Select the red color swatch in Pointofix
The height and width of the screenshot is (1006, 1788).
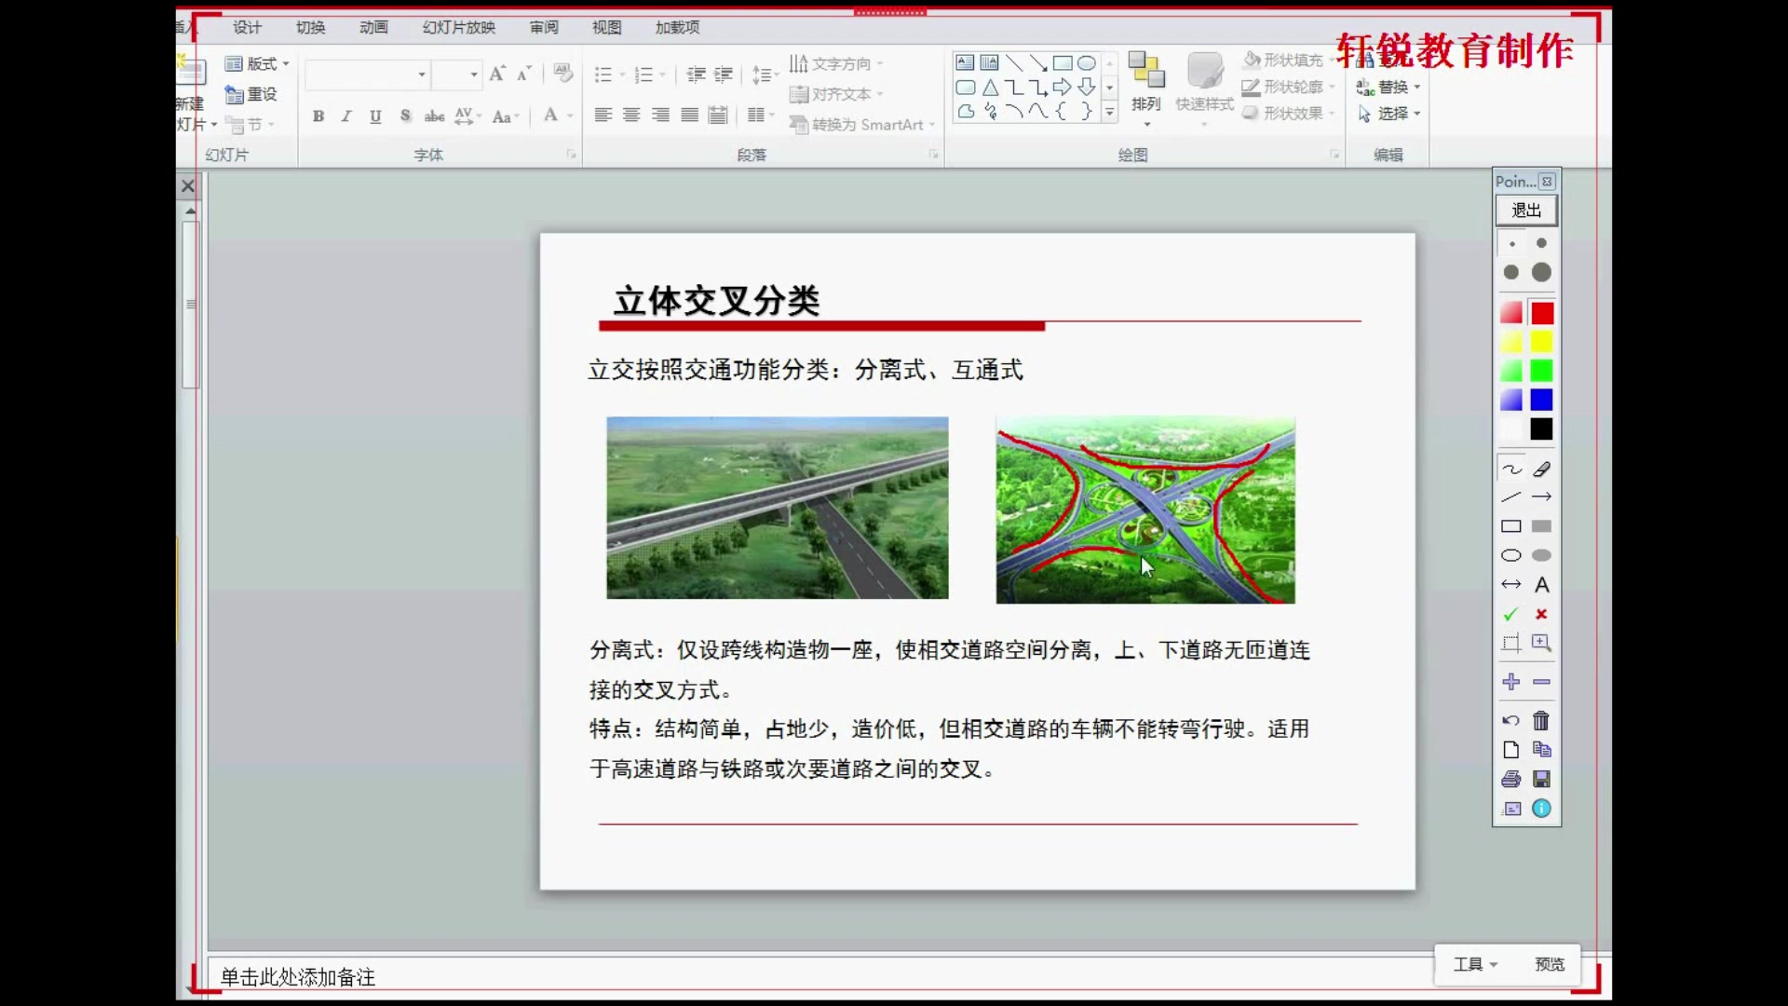click(1542, 313)
